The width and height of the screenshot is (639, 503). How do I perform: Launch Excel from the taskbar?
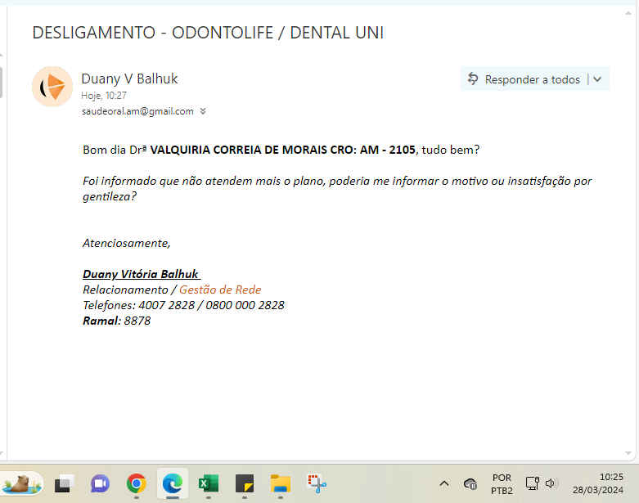pyautogui.click(x=208, y=483)
